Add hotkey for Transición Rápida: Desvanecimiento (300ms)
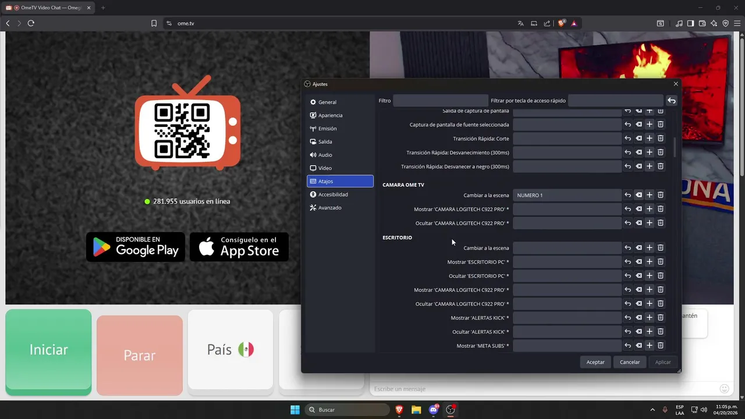This screenshot has height=419, width=745. click(x=650, y=152)
